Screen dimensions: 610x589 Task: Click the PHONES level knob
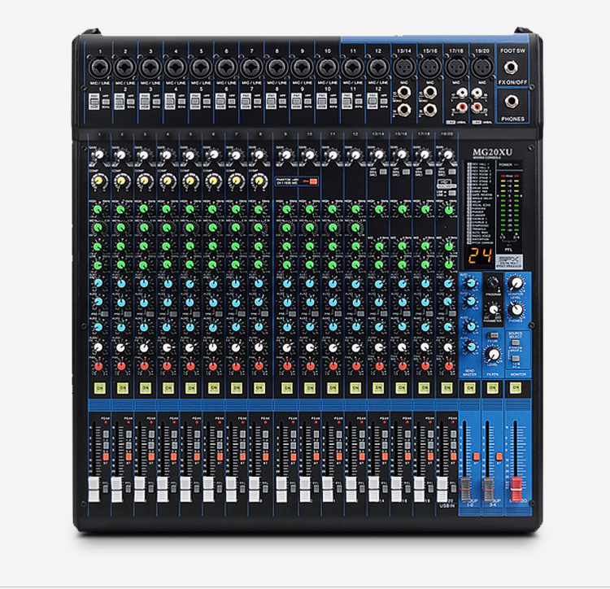pyautogui.click(x=516, y=310)
